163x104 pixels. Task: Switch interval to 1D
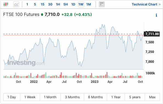(73, 4)
